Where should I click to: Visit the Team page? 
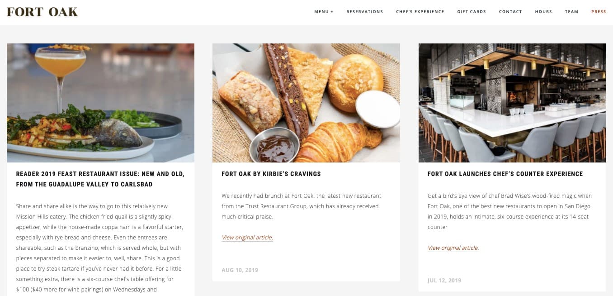coord(571,12)
